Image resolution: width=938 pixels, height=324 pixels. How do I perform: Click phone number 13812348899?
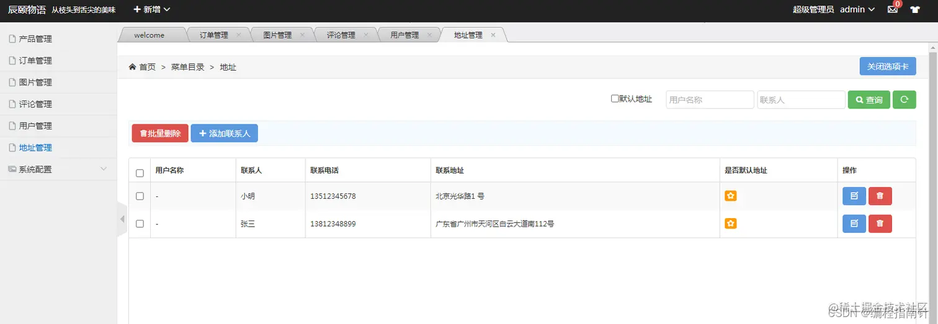pyautogui.click(x=333, y=224)
